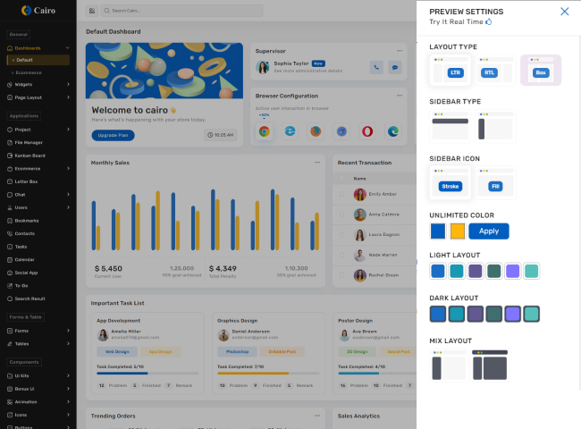Click the chat message icon beside Sophia Taylor
581x429 pixels.
(x=395, y=67)
